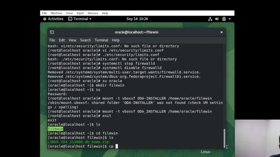The image size is (280, 157).
Task: Click the network status icon
Action: (x=210, y=19)
